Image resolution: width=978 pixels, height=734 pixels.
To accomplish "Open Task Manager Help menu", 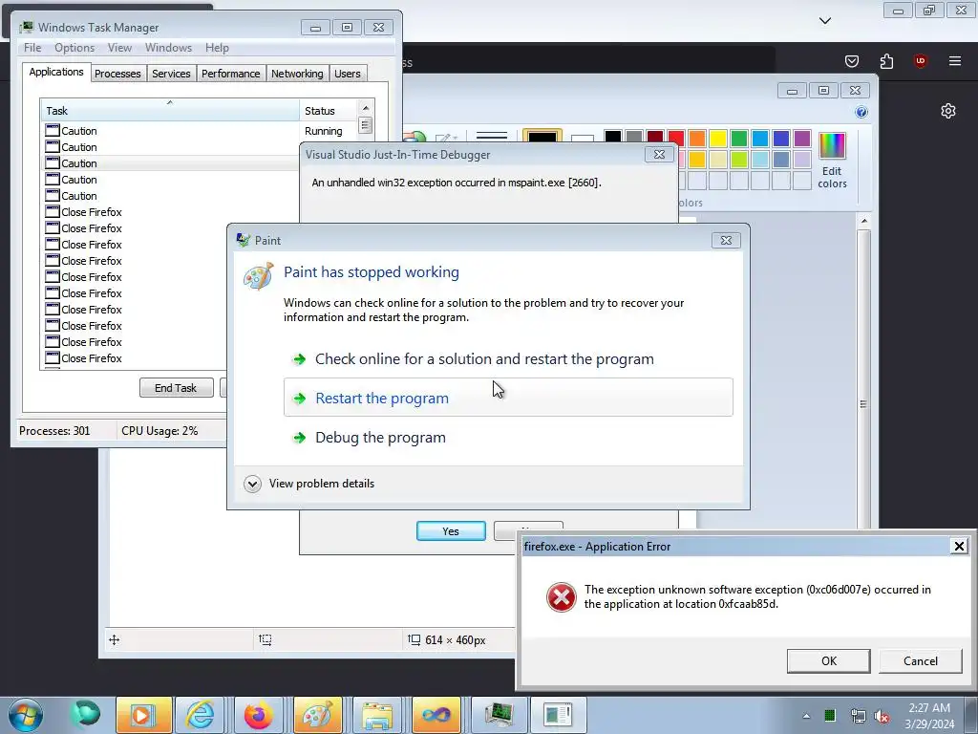I will pos(217,48).
